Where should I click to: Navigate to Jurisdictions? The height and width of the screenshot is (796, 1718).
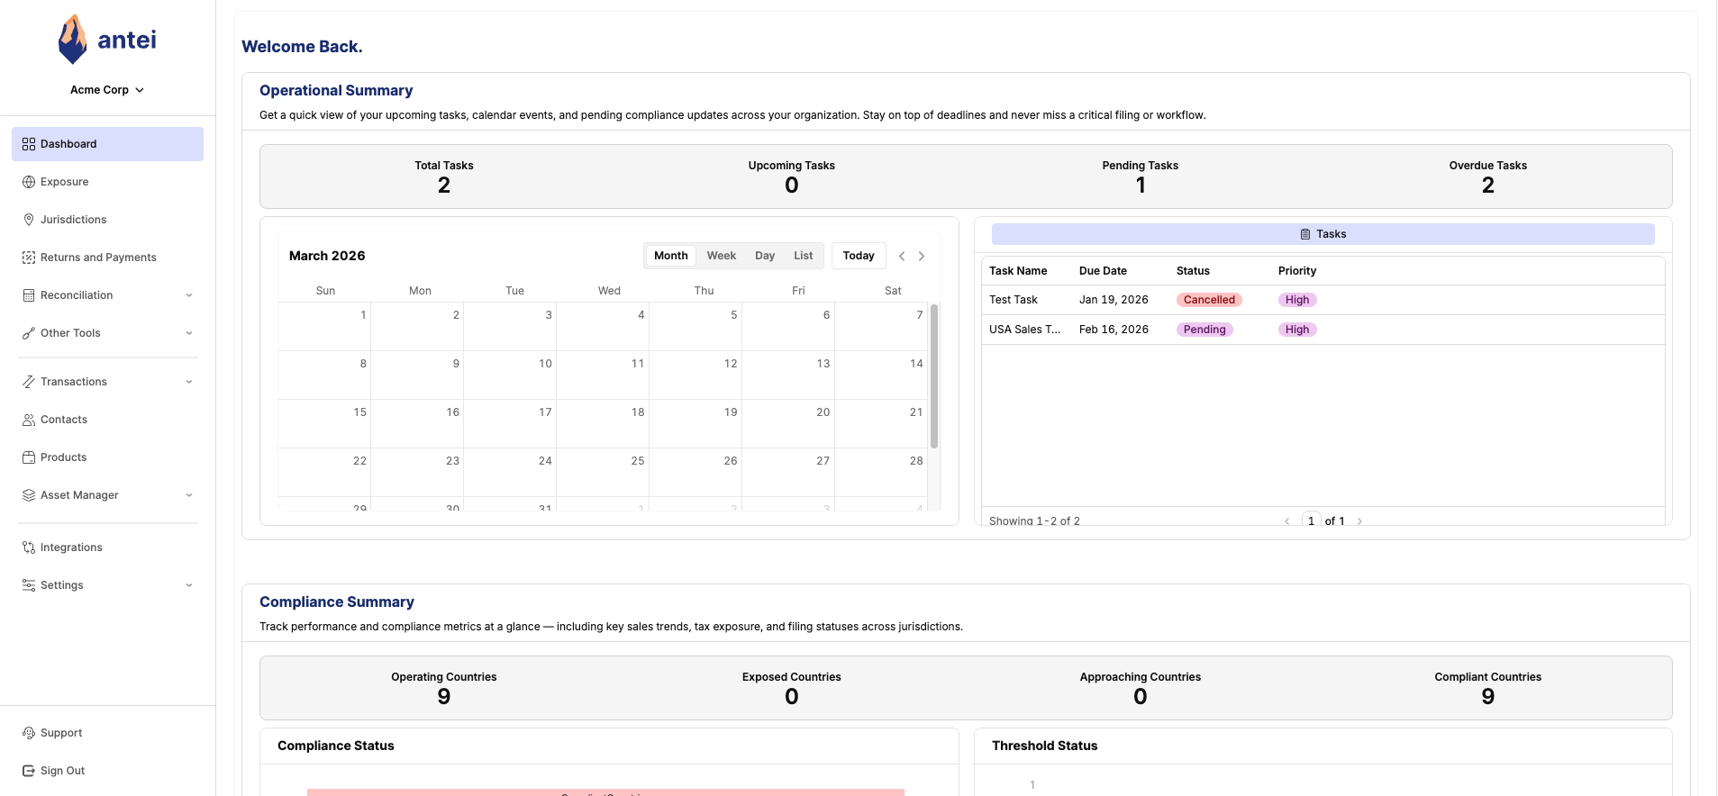107,220
